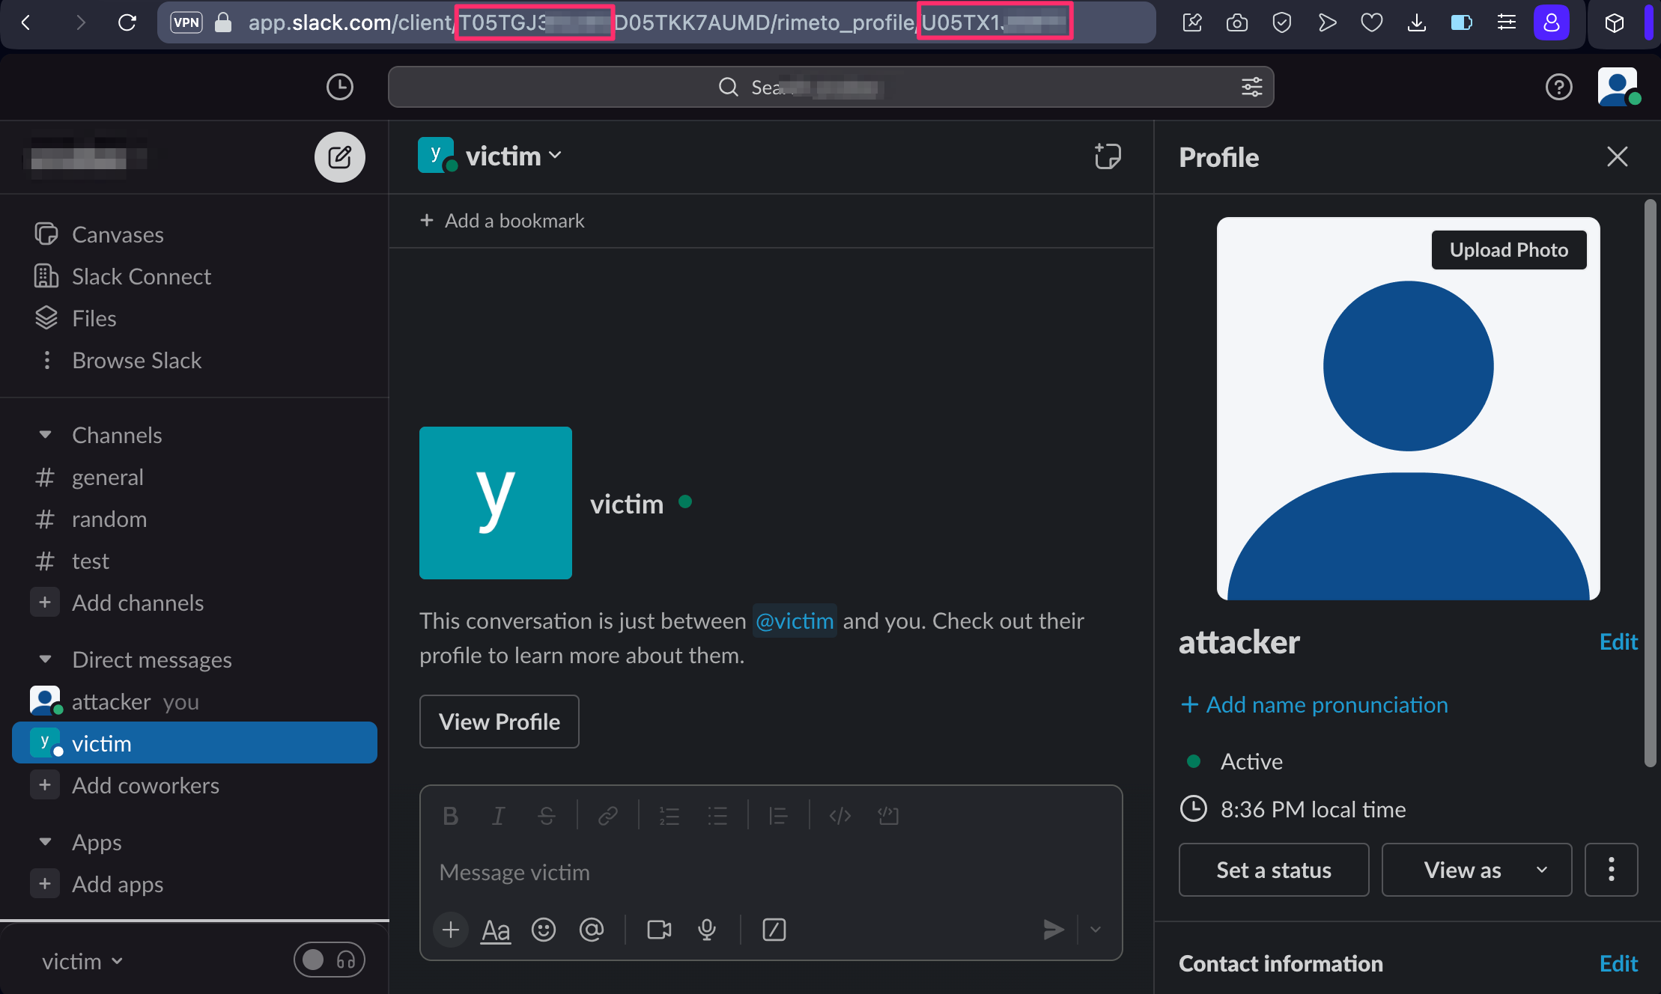This screenshot has width=1661, height=994.
Task: Click the search filter sliders icon
Action: pyautogui.click(x=1251, y=87)
